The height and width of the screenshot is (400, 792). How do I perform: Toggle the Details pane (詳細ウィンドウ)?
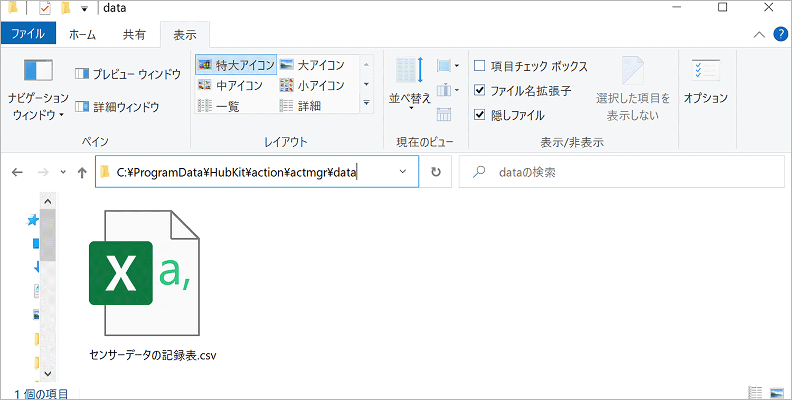coord(117,107)
